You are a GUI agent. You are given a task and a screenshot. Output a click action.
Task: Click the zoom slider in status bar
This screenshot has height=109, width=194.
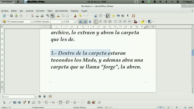(177, 107)
